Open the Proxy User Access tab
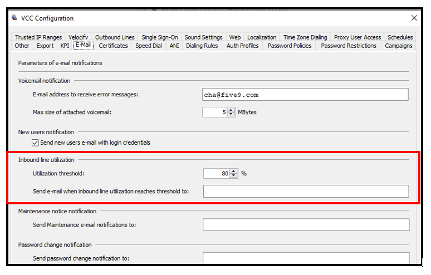The image size is (431, 275). coord(357,37)
